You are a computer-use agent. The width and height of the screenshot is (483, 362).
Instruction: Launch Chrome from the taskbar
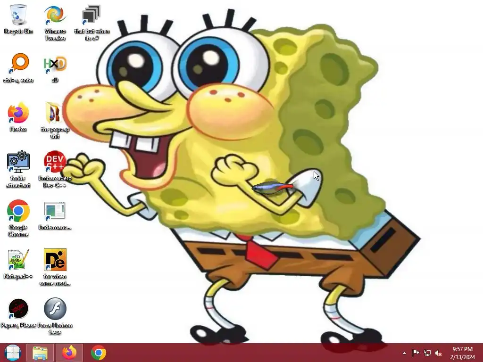pos(99,353)
